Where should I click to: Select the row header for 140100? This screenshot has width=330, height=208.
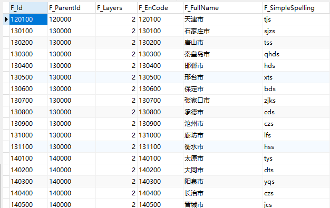click(x=6, y=158)
